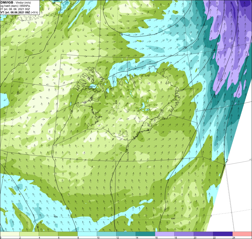Click the legend scale value 4
Screen dimensions: 252x239
[x=39, y=237]
